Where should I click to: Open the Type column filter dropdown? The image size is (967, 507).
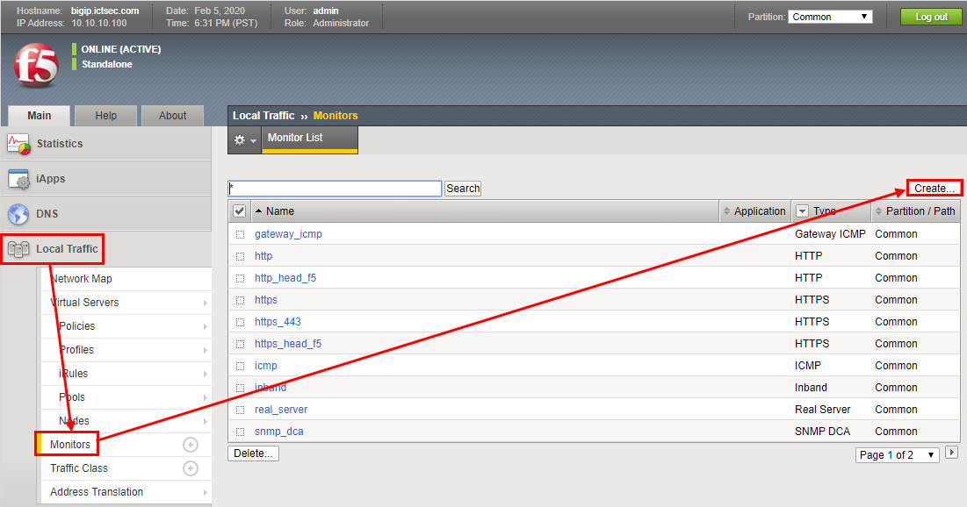[802, 211]
